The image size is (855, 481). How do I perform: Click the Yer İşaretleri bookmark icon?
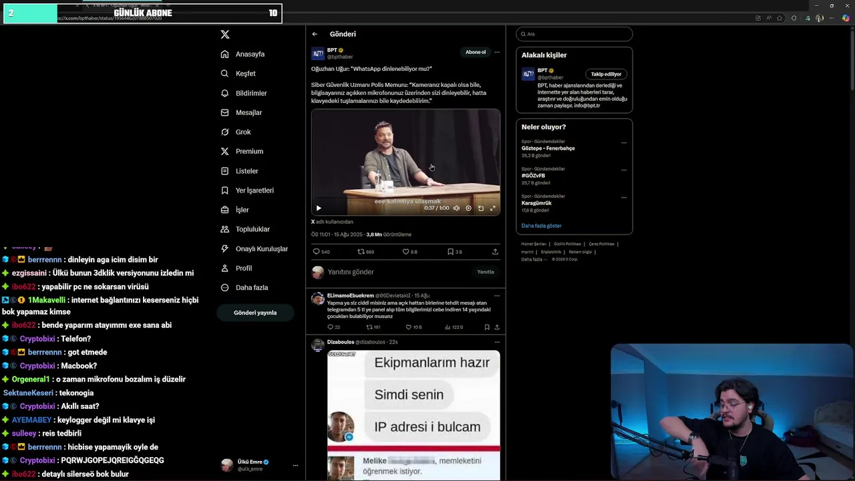pyautogui.click(x=225, y=190)
